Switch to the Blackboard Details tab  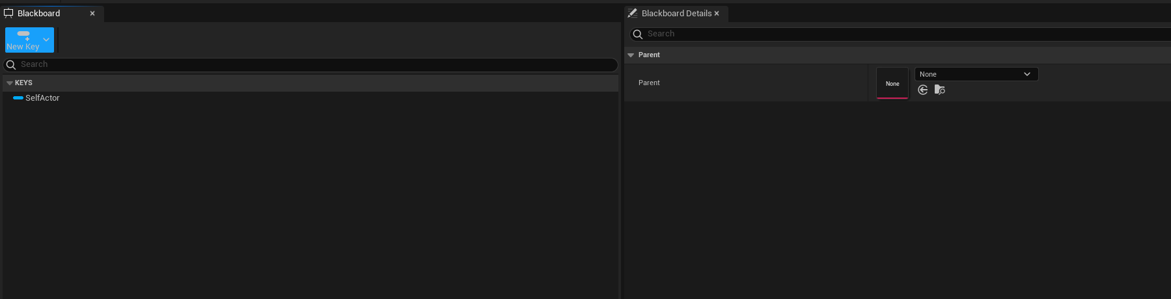click(676, 13)
